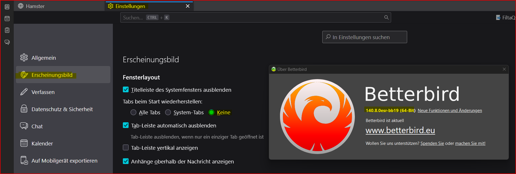Click the Spenden Sie link
The width and height of the screenshot is (516, 174).
(432, 143)
